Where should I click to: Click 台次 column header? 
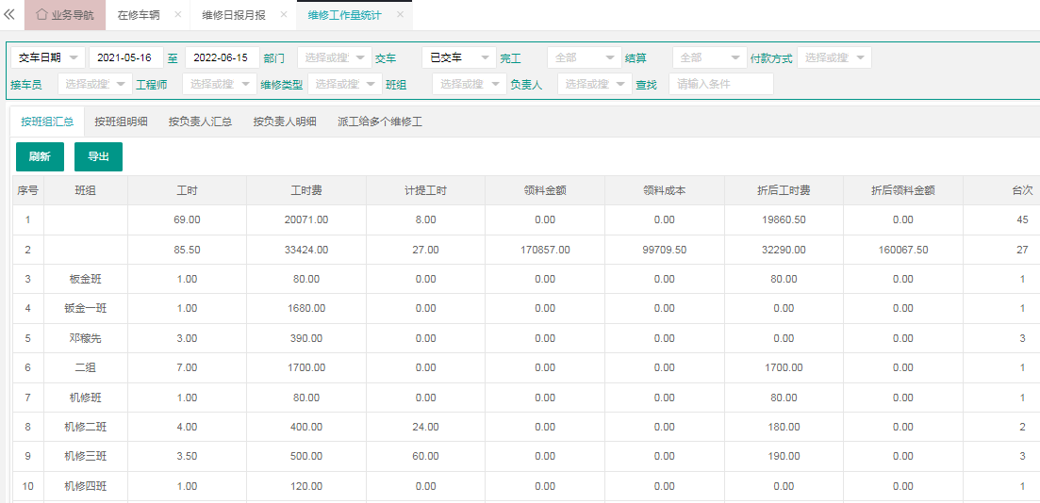point(1023,191)
